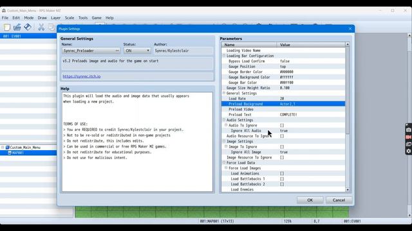Open the Game menu
The height and width of the screenshot is (231, 412).
(97, 18)
